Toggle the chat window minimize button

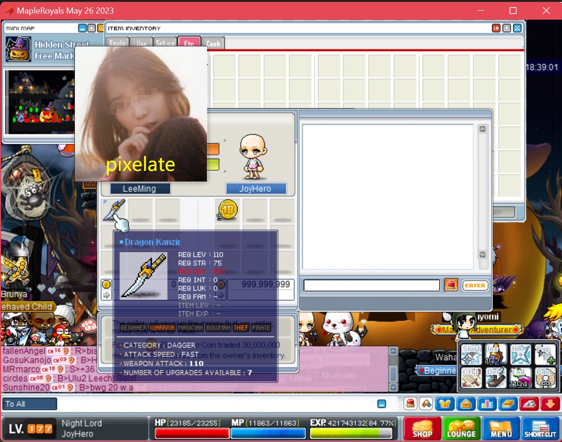[x=382, y=404]
